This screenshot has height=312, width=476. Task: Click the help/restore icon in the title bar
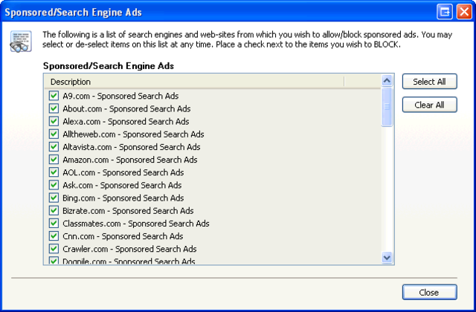click(445, 12)
